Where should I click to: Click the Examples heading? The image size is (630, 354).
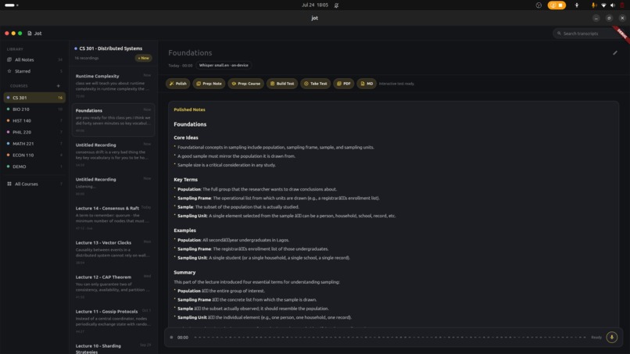coord(184,231)
